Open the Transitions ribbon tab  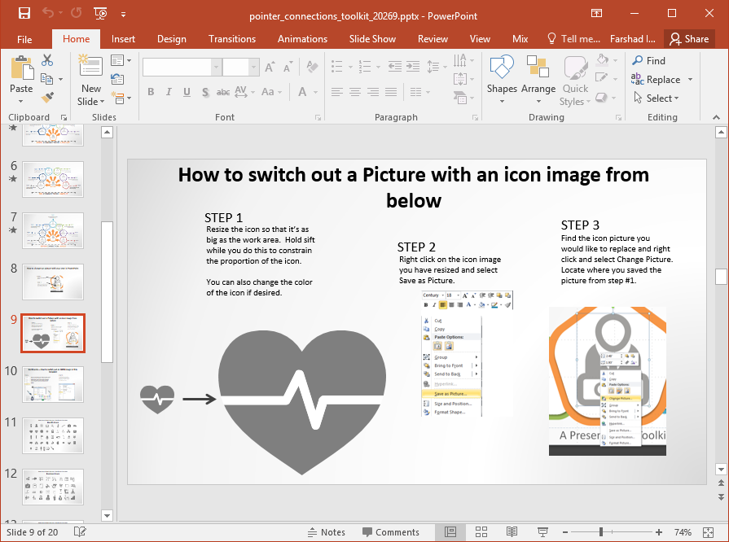(231, 38)
